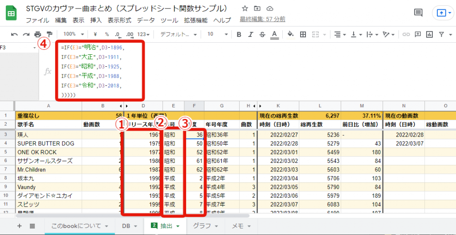Toggle strikethrough formatting
Screen dimensions: 456x235
point(262,34)
